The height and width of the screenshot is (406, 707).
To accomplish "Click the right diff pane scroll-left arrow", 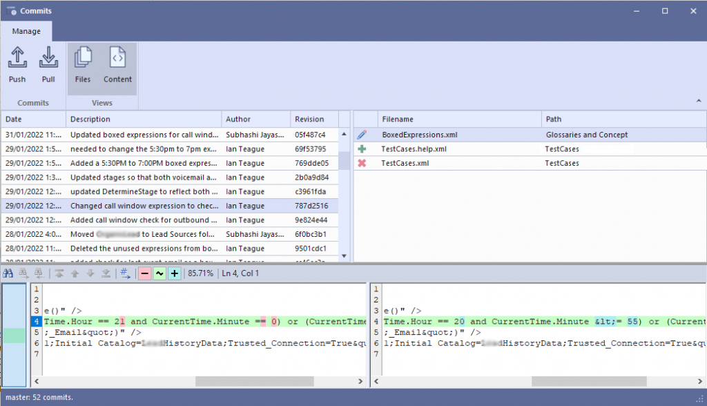I will coord(376,382).
